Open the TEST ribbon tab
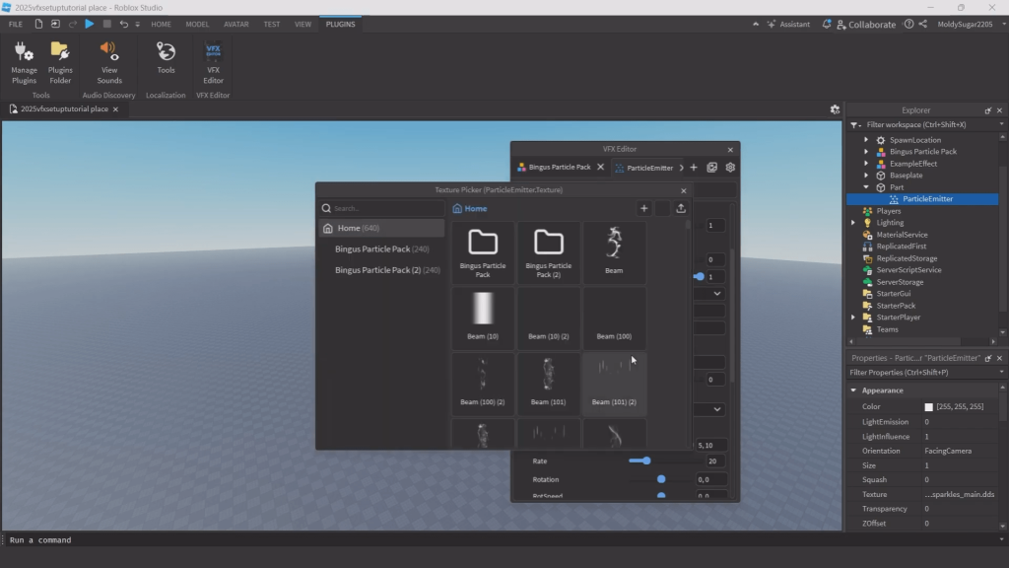 272,24
